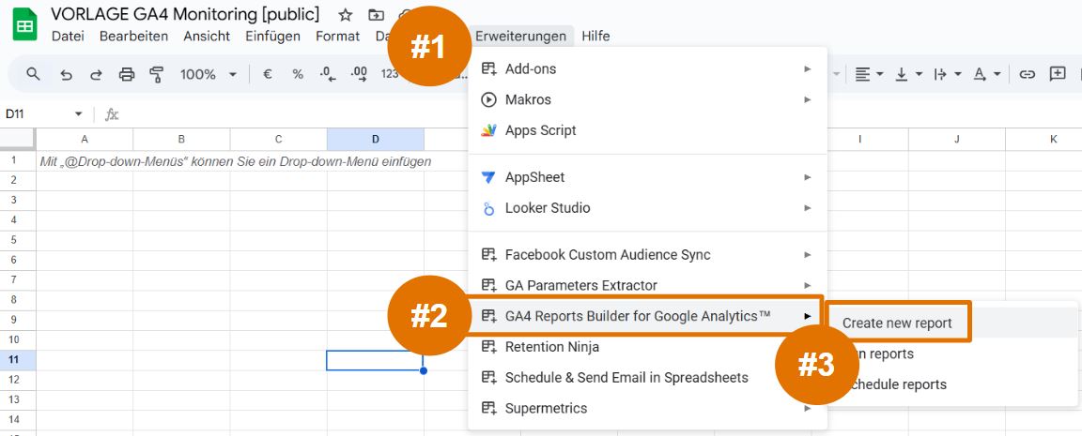Select column D header

click(376, 139)
